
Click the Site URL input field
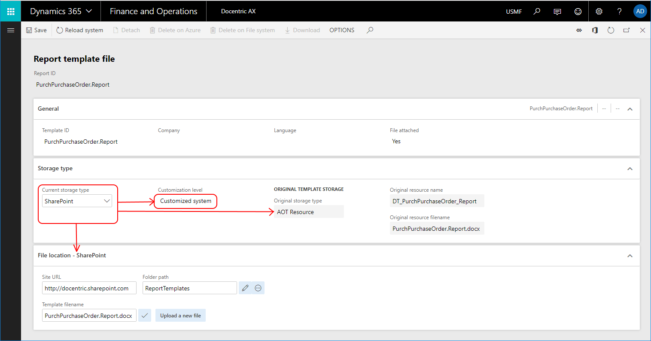89,288
